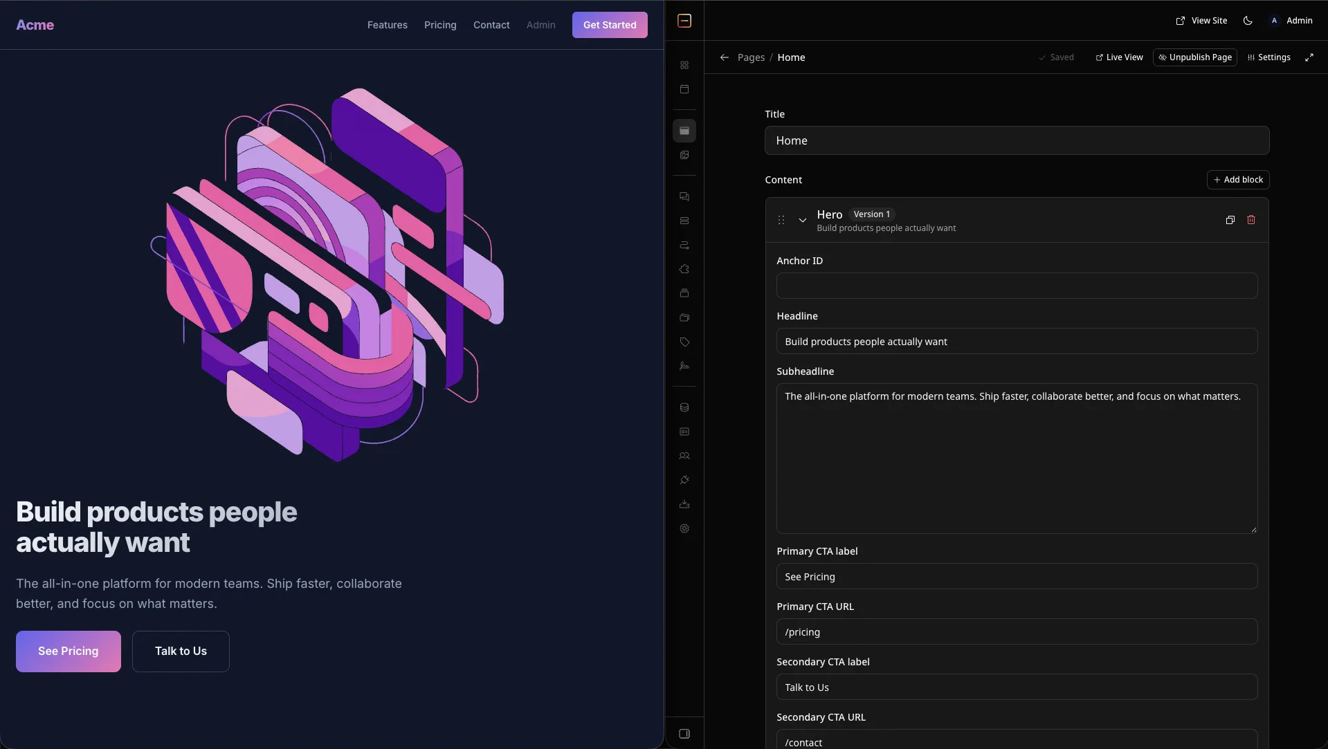Expand the editor to fullscreen
This screenshot has height=749, width=1328.
tap(1309, 57)
